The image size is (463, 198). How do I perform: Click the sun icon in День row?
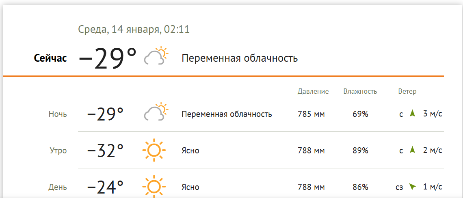[154, 187]
